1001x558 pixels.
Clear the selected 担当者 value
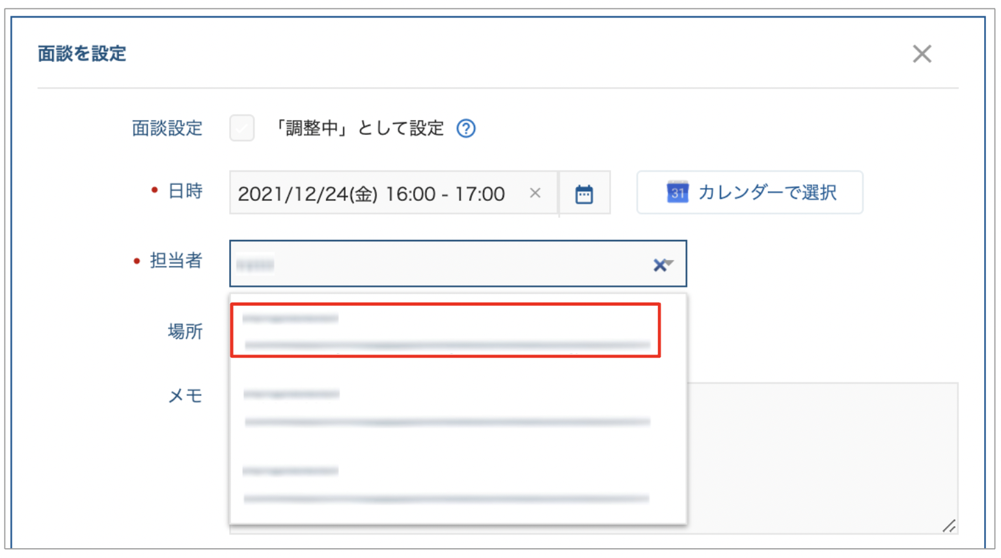tap(659, 265)
